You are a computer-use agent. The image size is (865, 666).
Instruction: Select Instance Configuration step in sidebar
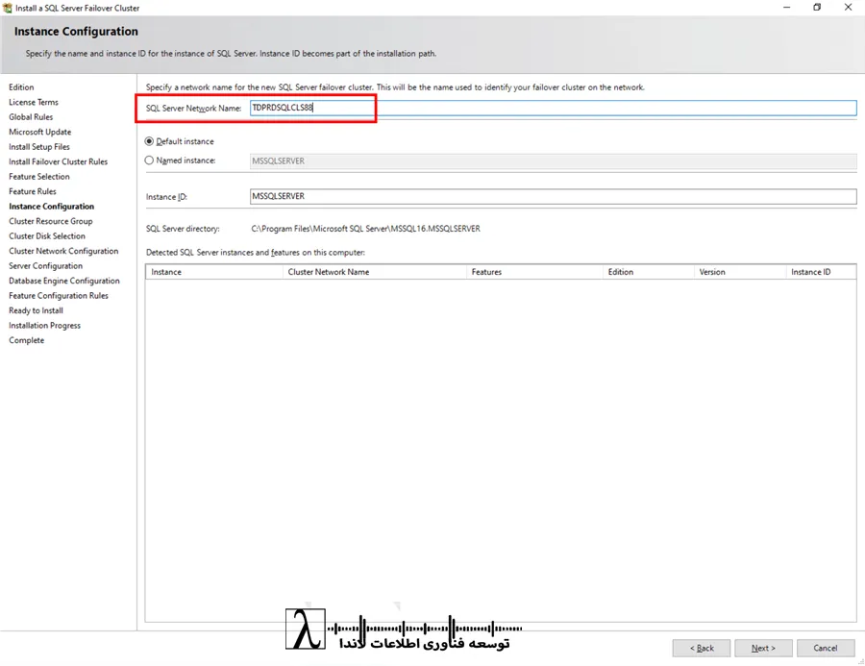52,207
